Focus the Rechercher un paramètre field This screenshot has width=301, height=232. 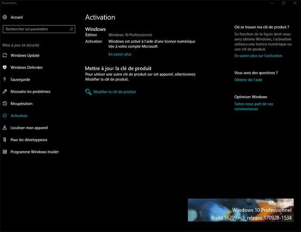(39, 29)
